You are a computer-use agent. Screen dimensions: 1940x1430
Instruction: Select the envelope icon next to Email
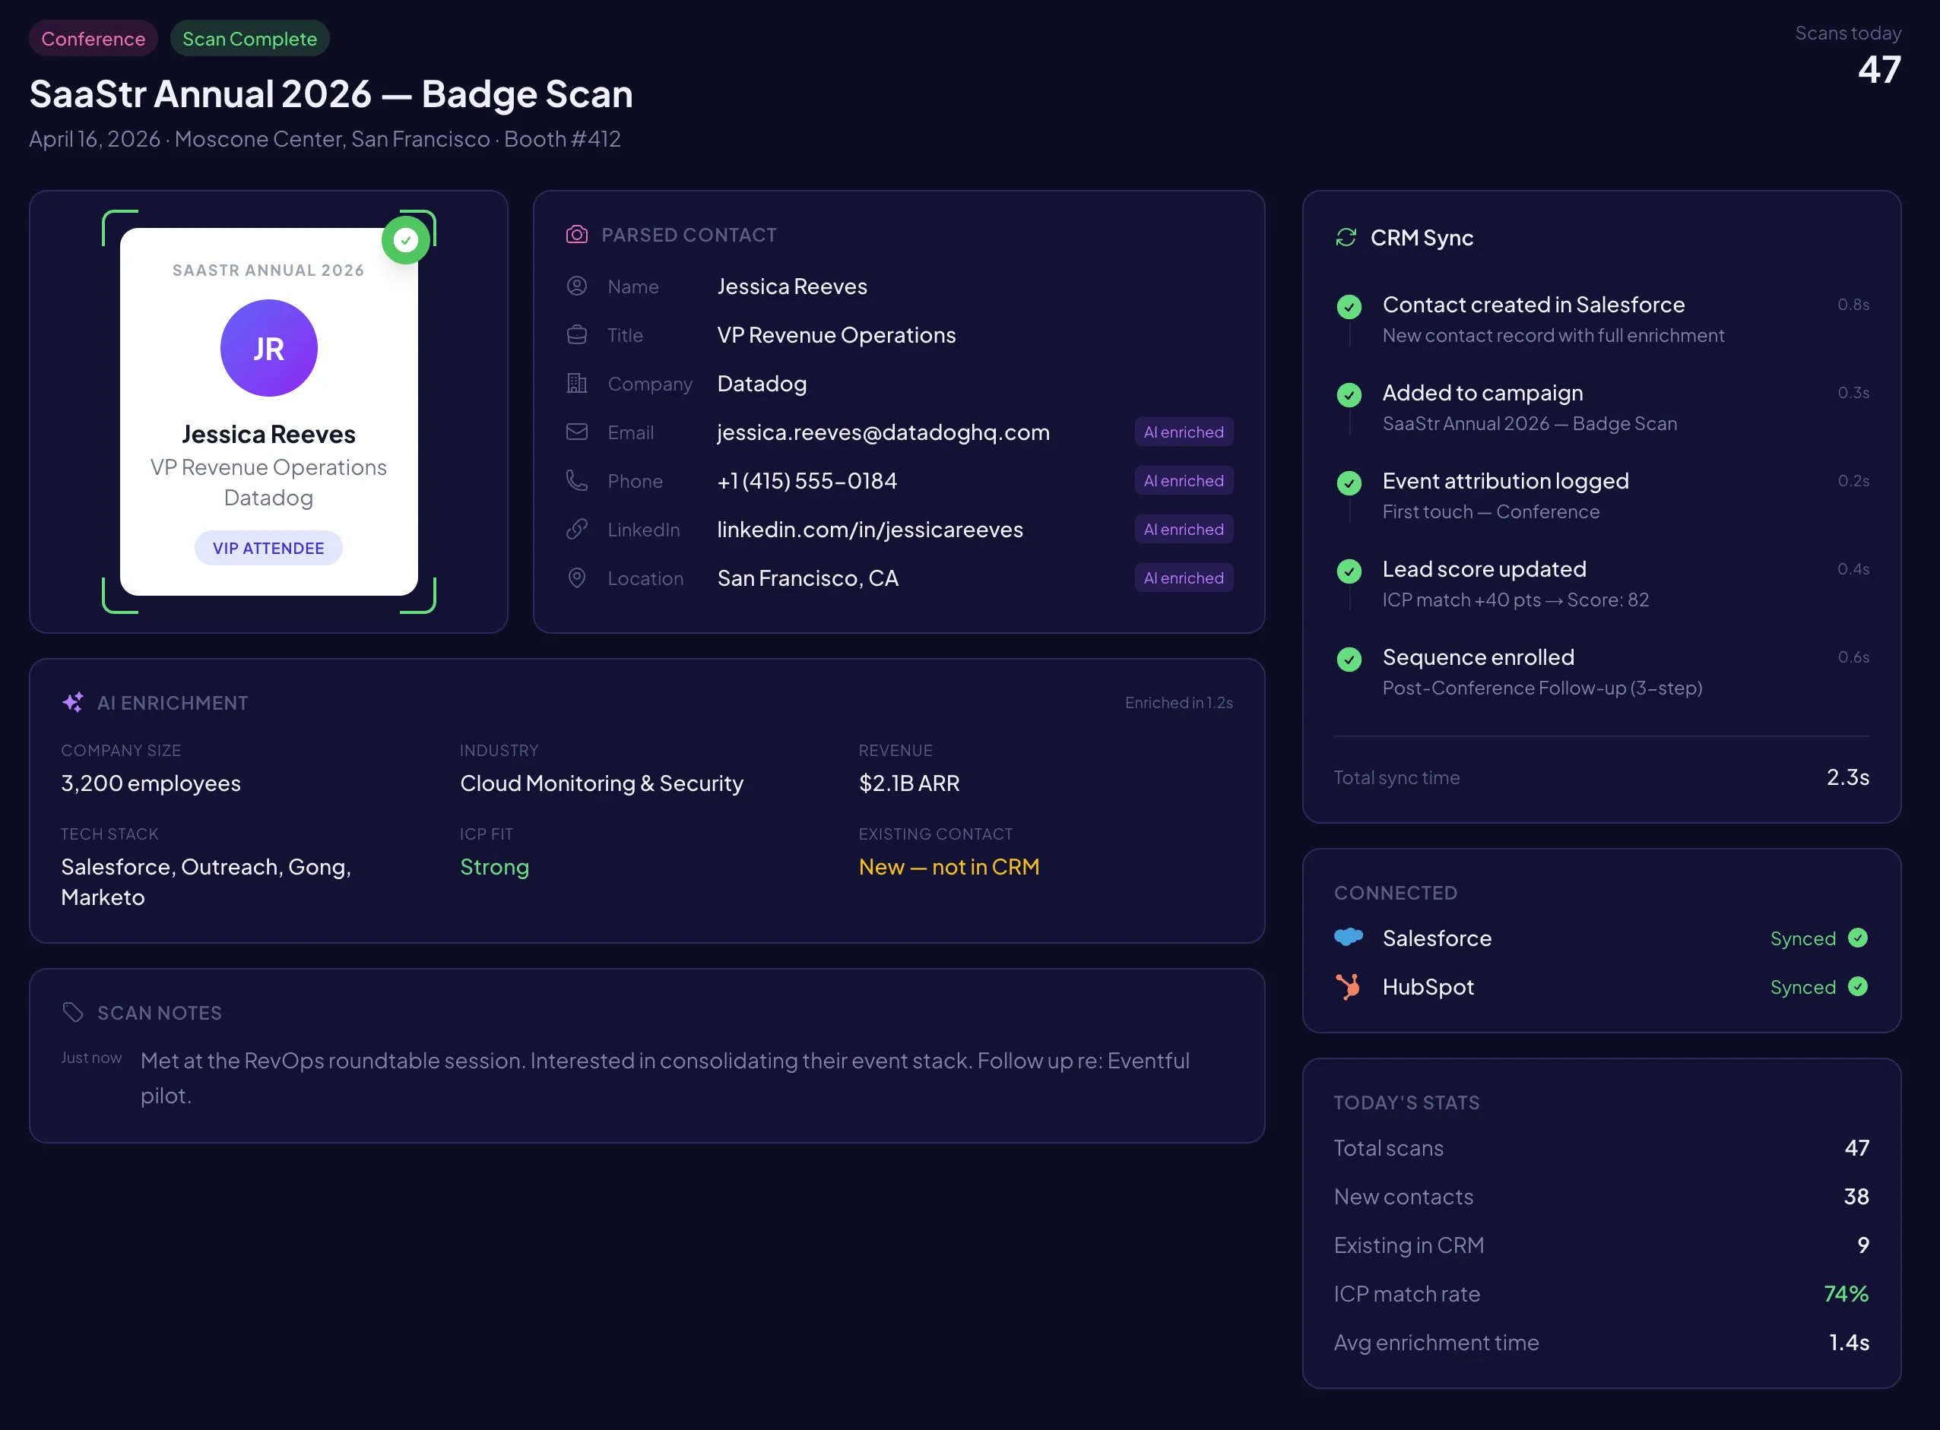pyautogui.click(x=577, y=431)
